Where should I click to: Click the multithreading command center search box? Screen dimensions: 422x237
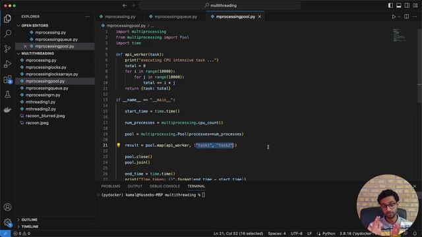tap(220, 5)
